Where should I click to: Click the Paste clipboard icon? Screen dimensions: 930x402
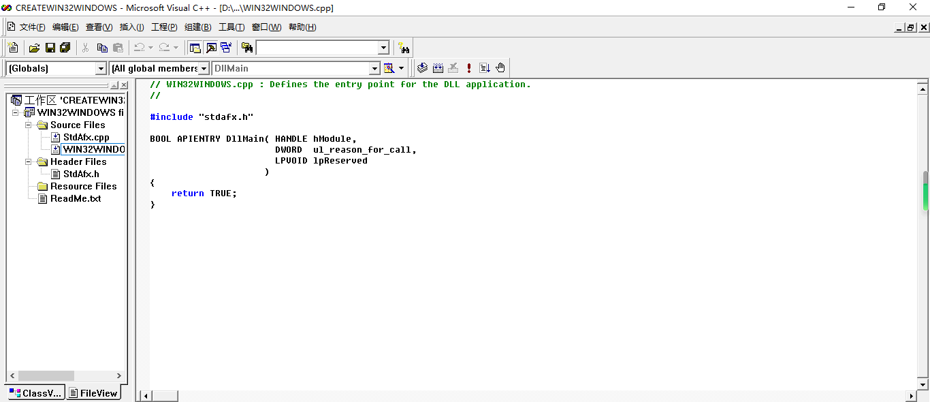click(x=118, y=48)
